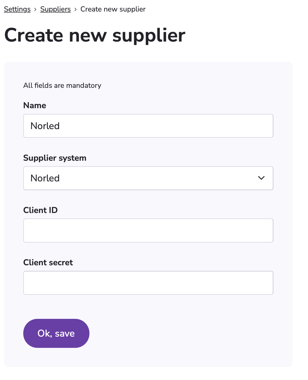Place cursor on 'Norled' text in Name field

point(45,126)
